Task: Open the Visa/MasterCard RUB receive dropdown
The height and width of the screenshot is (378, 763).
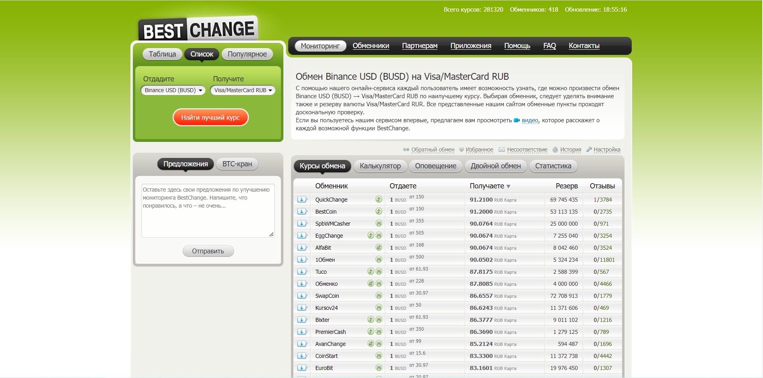Action: tap(243, 90)
